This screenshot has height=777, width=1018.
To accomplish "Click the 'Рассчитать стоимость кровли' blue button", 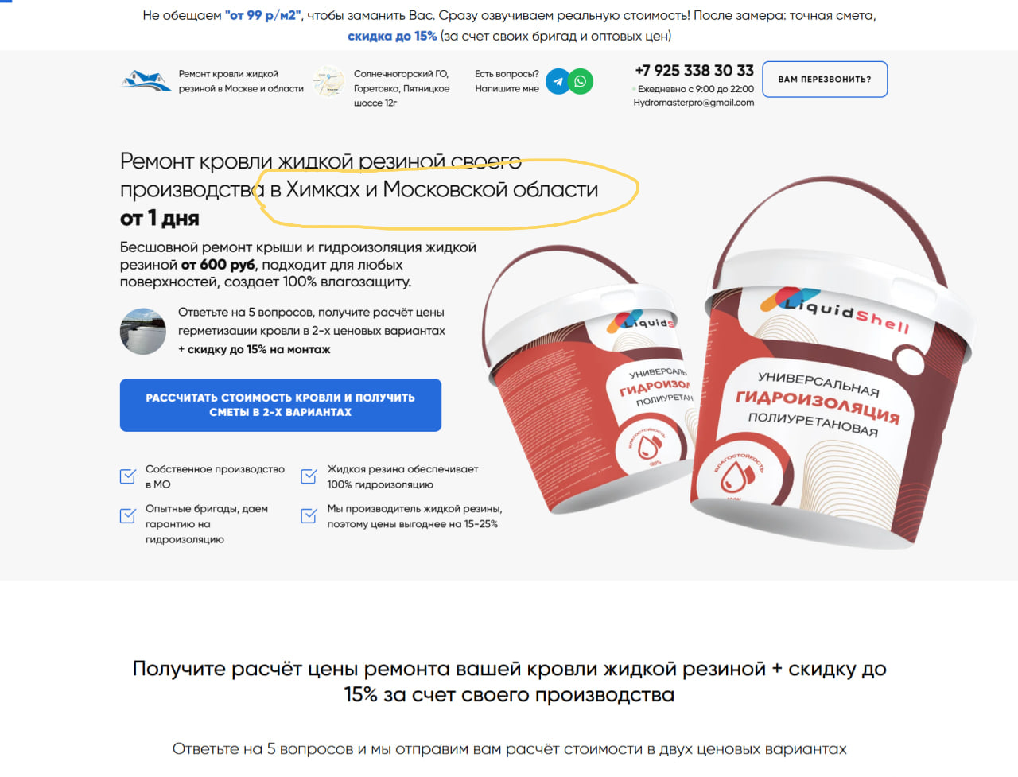I will point(281,405).
